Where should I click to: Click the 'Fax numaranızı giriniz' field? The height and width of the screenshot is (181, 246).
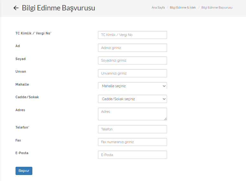(132, 142)
